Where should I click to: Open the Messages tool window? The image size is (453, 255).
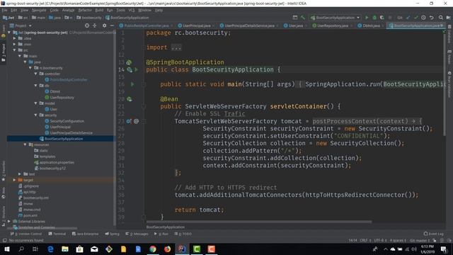137,234
